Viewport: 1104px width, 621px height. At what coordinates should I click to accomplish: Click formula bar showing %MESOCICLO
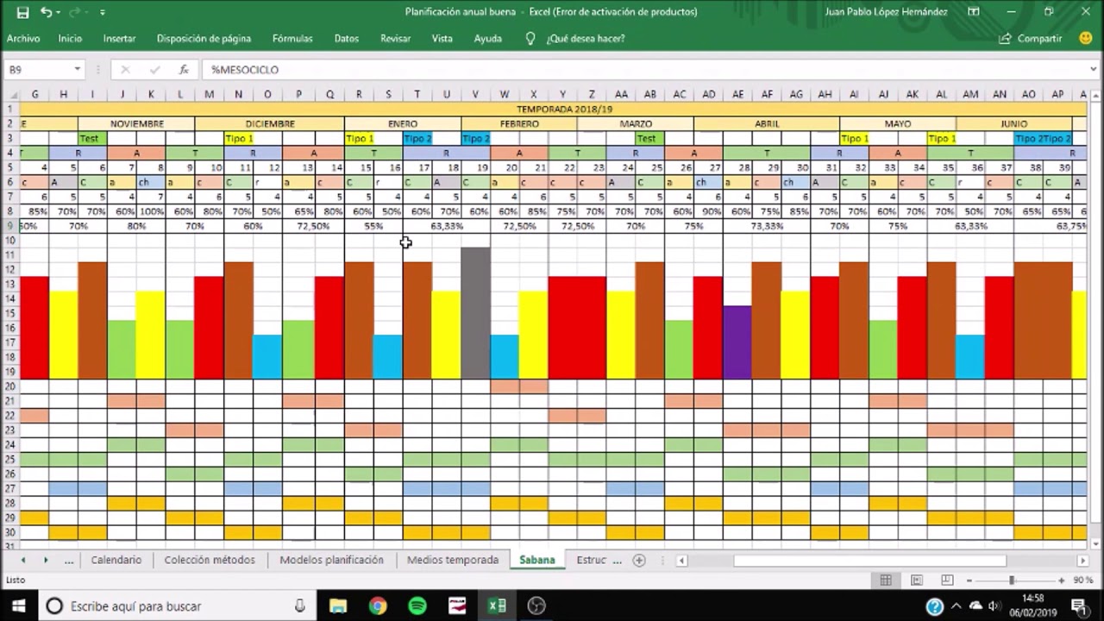point(643,69)
